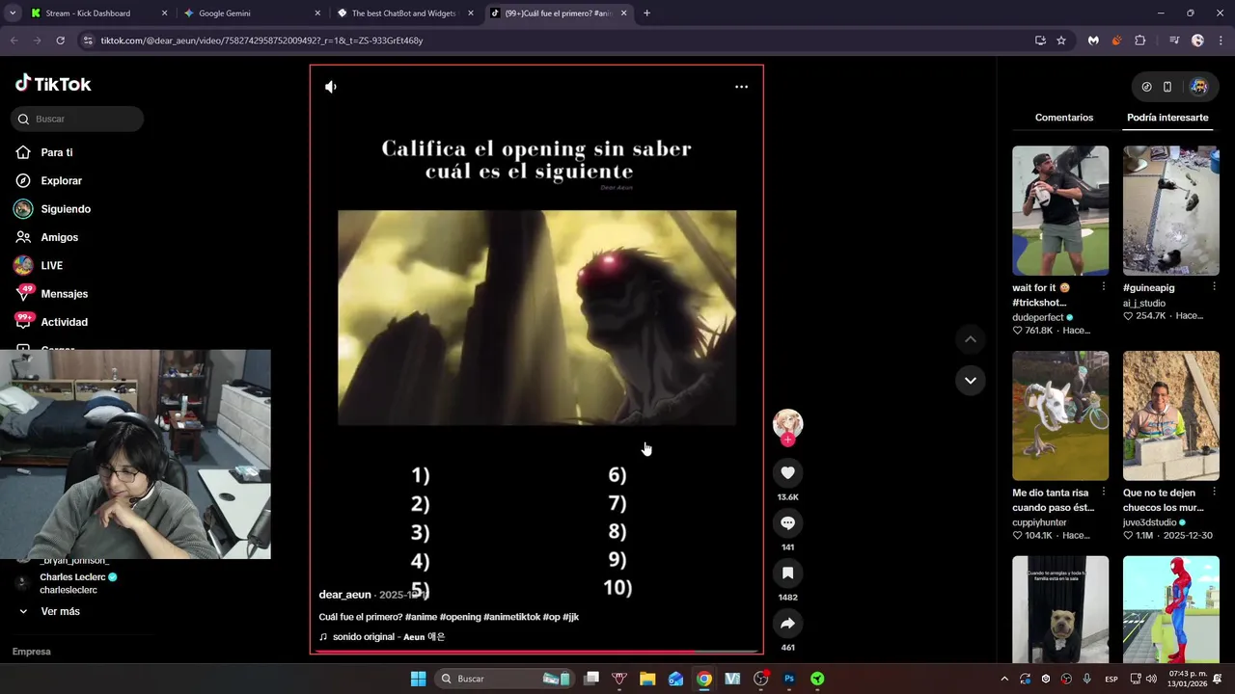
Task: Open juve3dstudio video thumbnail
Action: coord(1171,415)
